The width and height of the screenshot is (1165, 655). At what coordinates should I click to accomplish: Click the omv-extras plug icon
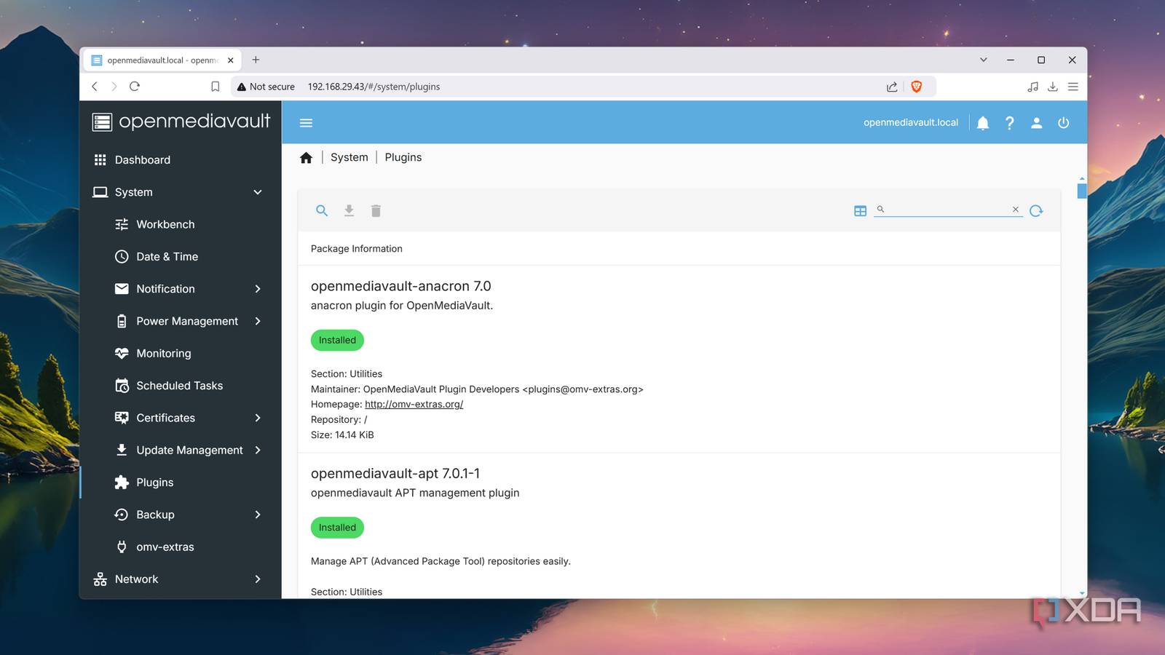[x=122, y=547]
